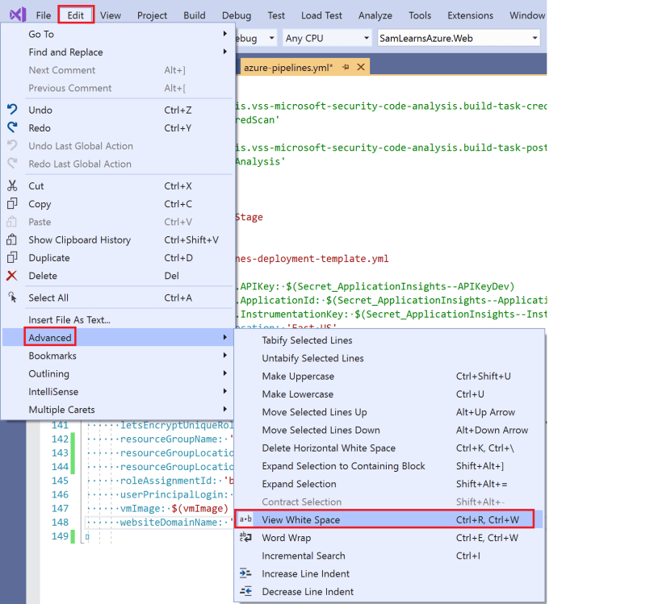Choose Make Lowercase
Image resolution: width=654 pixels, height=604 pixels.
coord(389,394)
